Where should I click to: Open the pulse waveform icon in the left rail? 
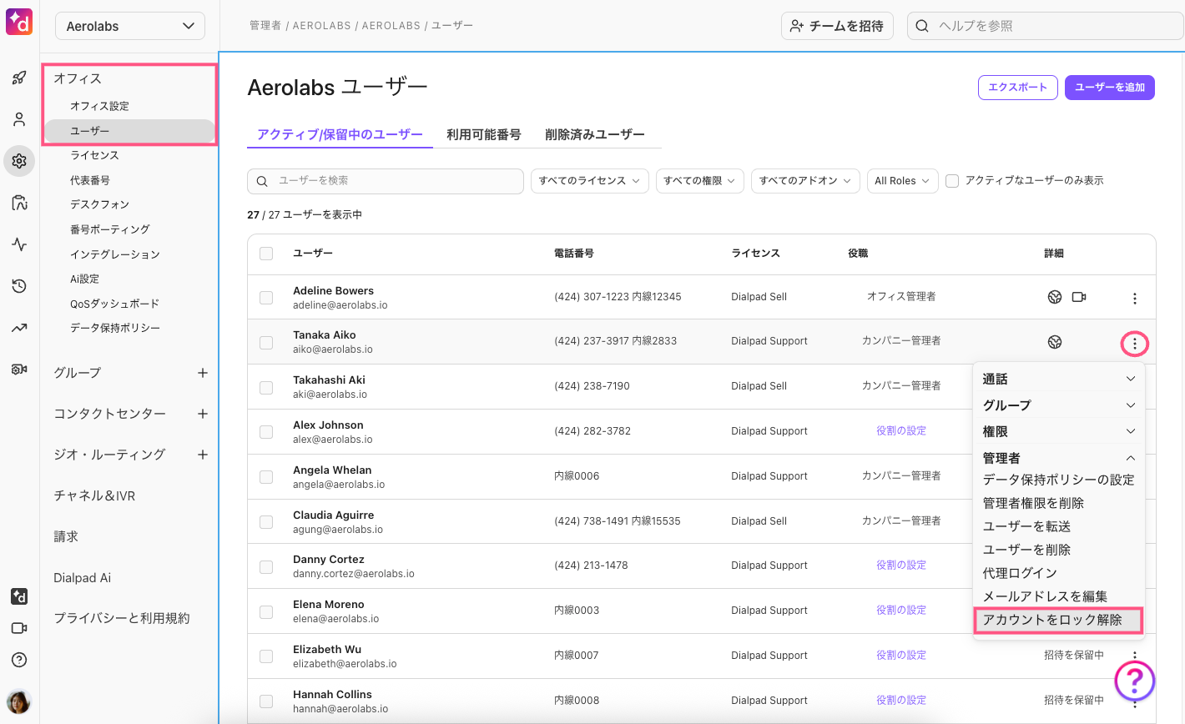tap(19, 244)
